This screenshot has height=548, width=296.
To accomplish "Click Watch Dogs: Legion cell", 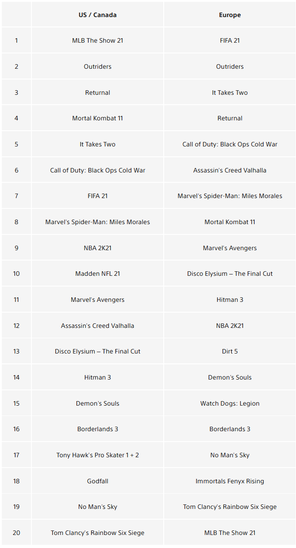I will tap(230, 403).
